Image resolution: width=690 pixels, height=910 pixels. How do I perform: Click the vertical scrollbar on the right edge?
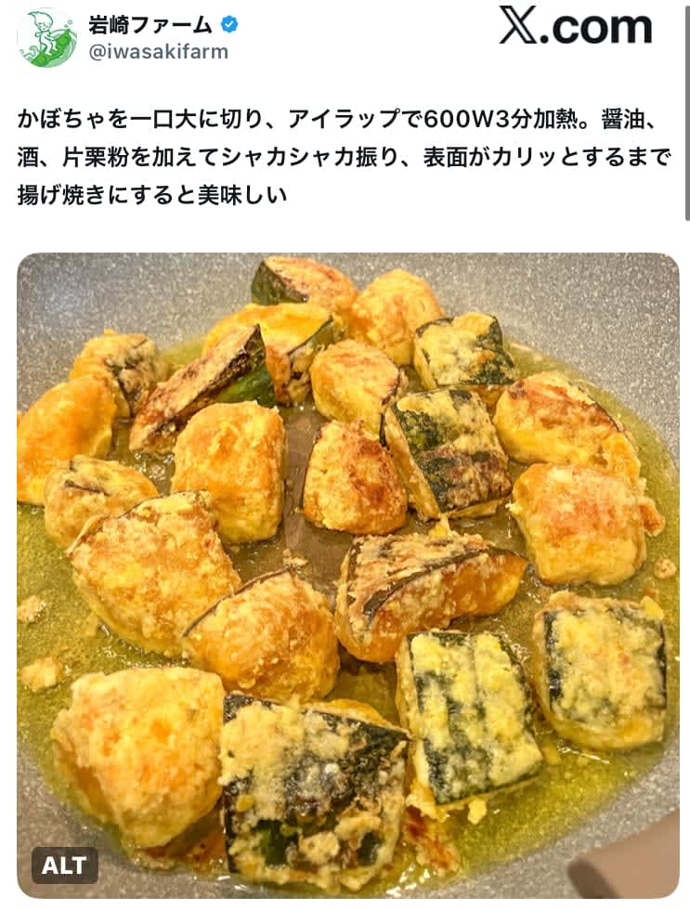pyautogui.click(x=686, y=110)
